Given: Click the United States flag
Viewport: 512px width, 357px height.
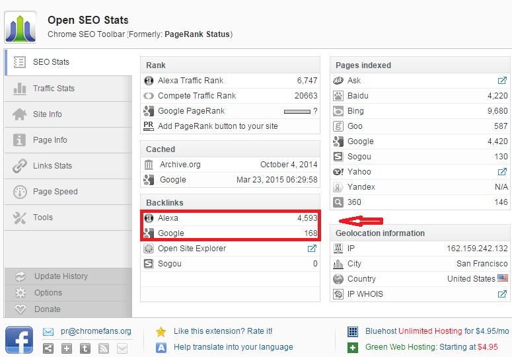Looking at the screenshot, I should (503, 278).
